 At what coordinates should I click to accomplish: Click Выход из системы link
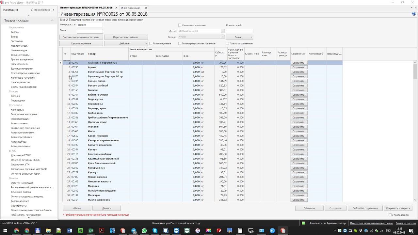tap(406, 223)
